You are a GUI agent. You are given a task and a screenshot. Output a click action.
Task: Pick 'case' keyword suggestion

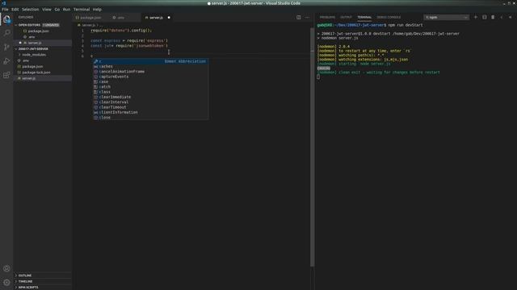pos(150,81)
